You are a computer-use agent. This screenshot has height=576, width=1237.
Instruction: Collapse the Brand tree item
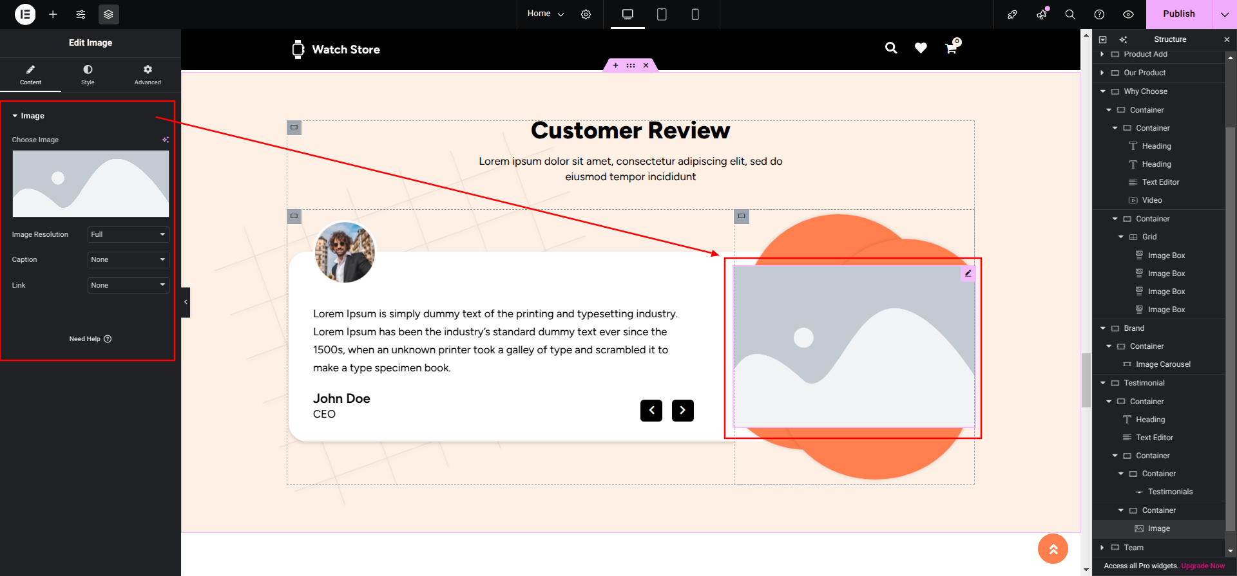[1102, 328]
